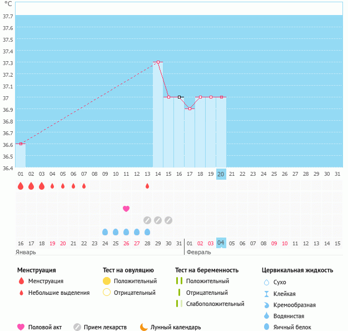This screenshot has width=348, height=331.
Task: Click the Тест на беременность legend heading
Action: (x=207, y=270)
